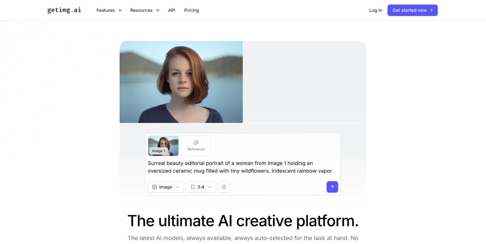
Task: Select Pricing in the navigation bar
Action: (191, 10)
